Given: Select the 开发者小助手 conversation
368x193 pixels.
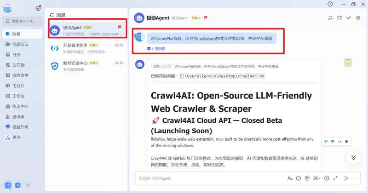Looking at the screenshot, I should [x=86, y=48].
